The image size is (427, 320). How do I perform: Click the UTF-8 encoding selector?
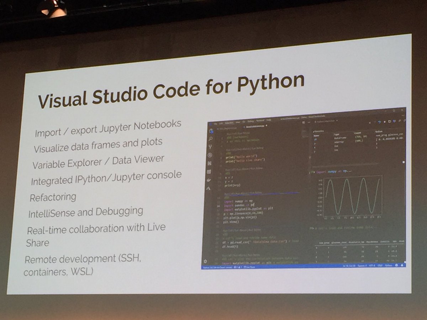click(x=372, y=266)
